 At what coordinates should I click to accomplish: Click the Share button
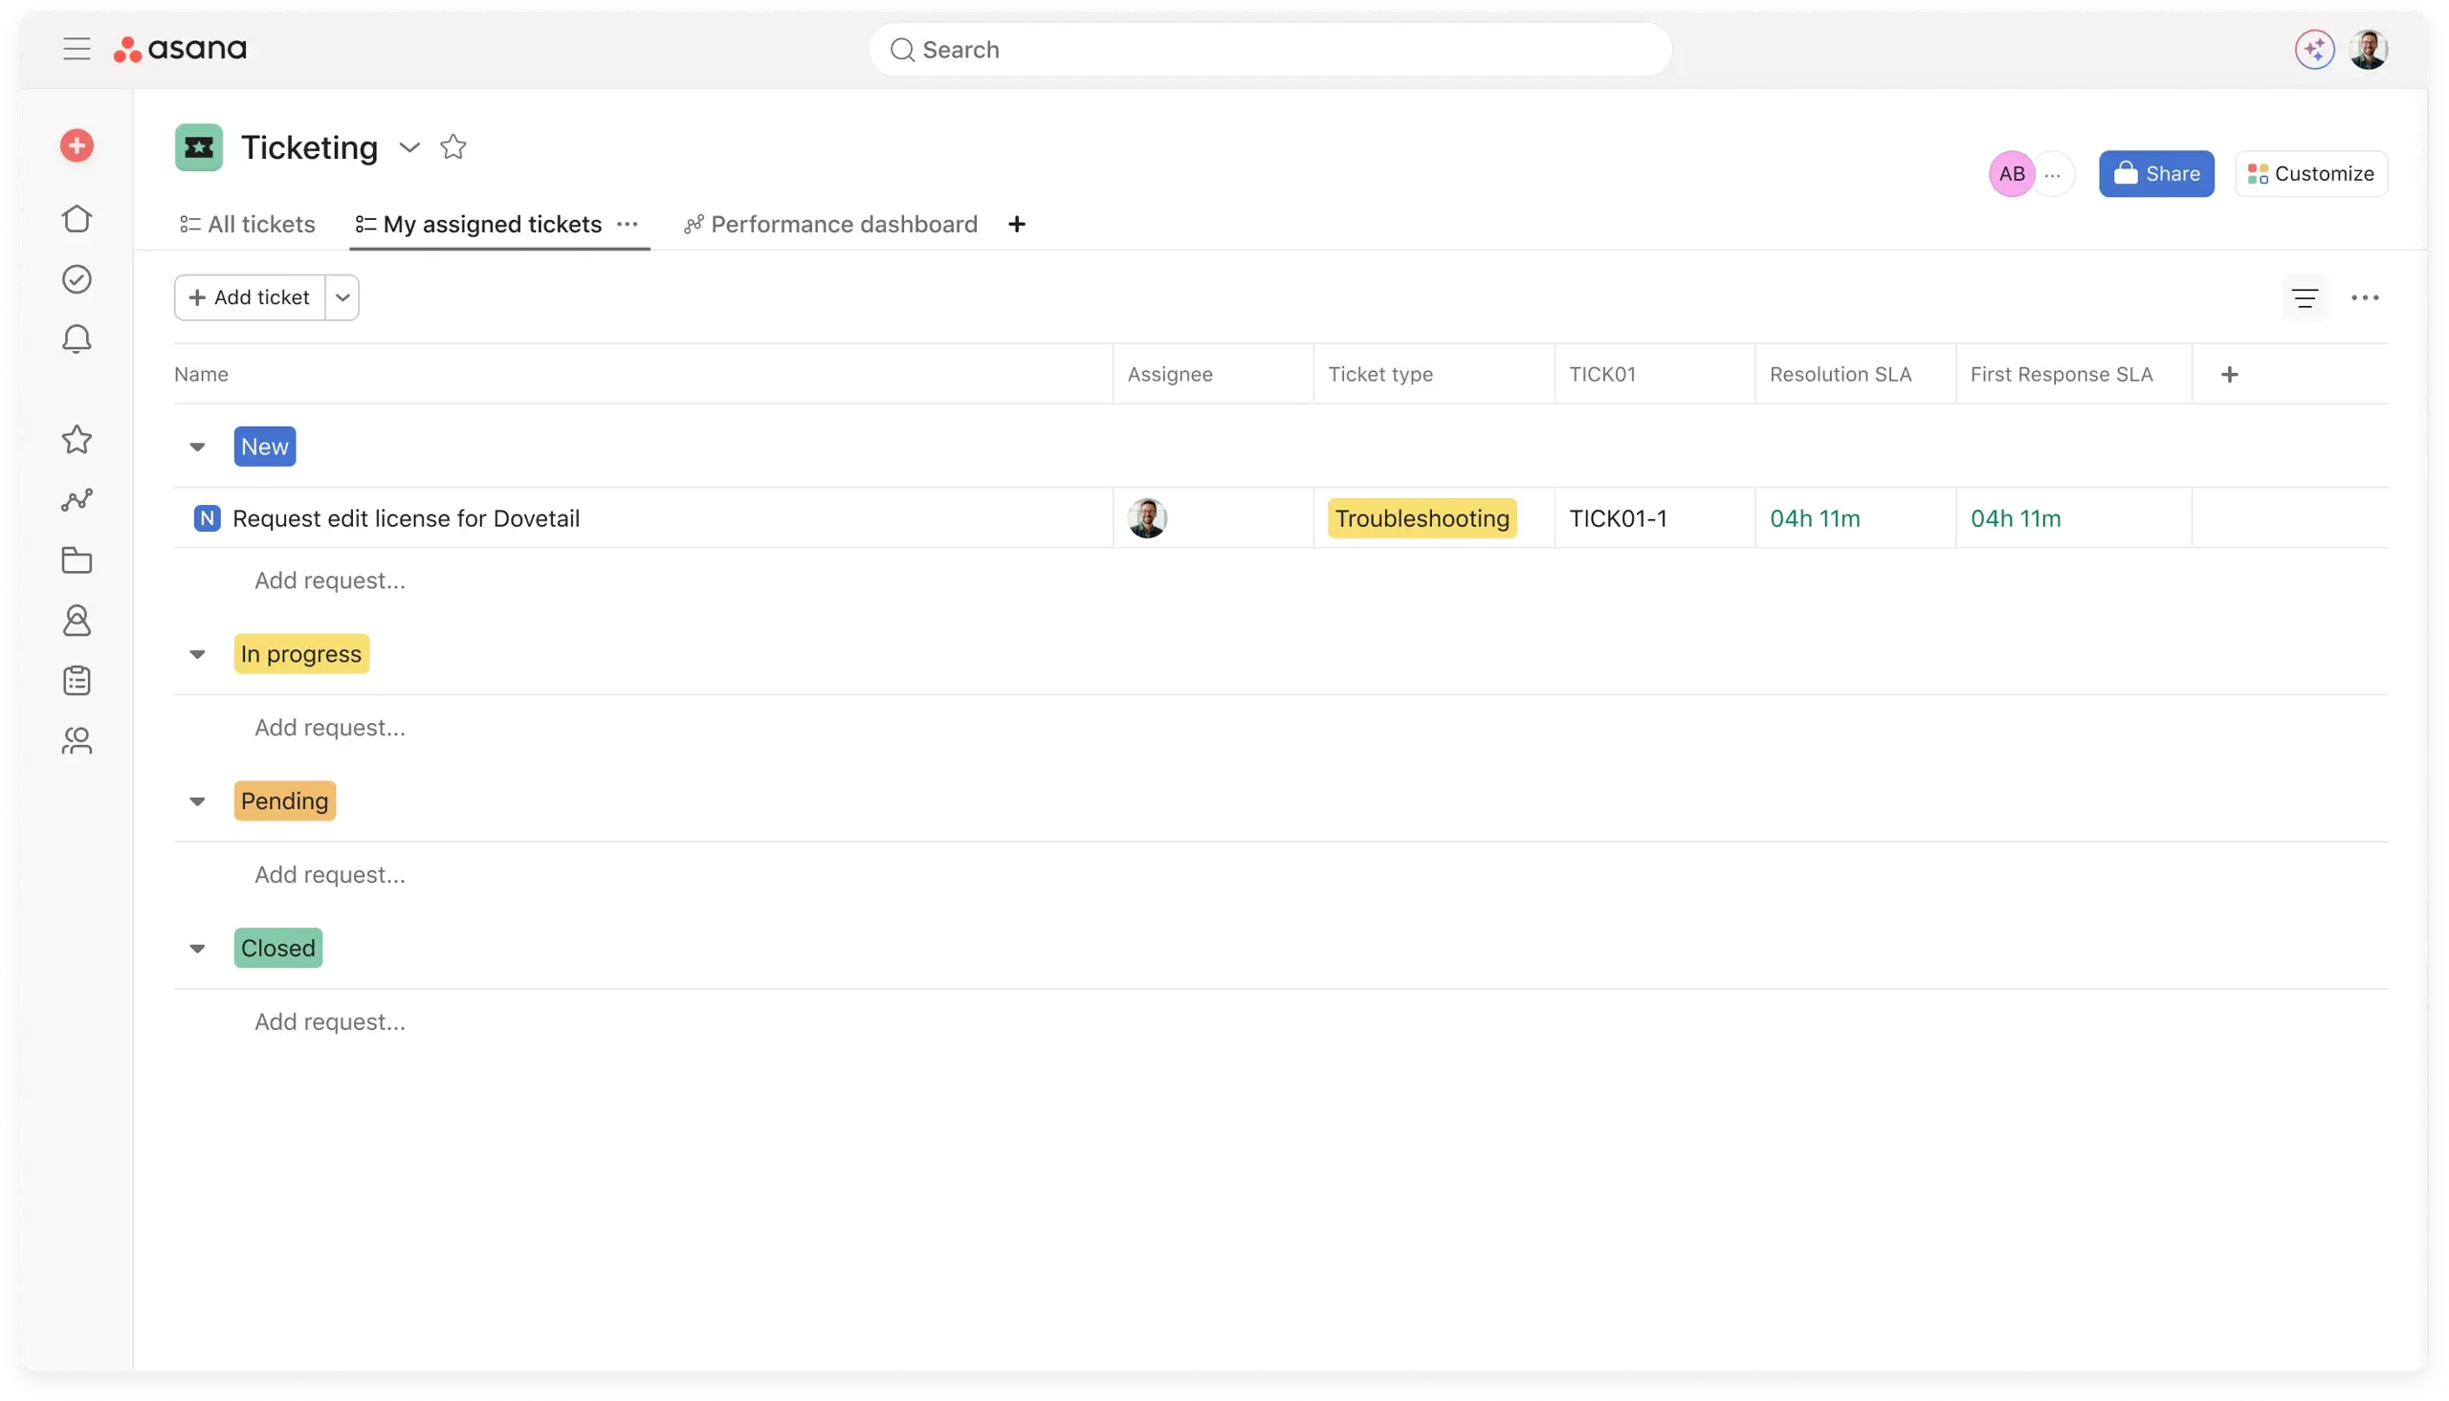point(2156,174)
